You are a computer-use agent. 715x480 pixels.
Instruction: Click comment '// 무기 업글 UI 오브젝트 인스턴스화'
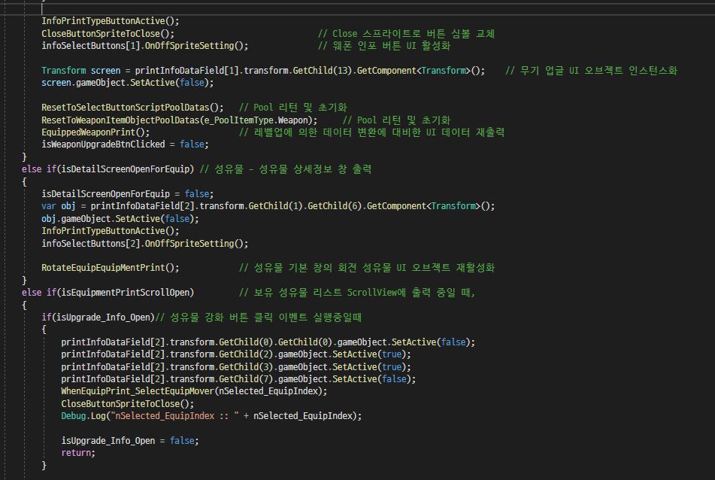(x=592, y=71)
